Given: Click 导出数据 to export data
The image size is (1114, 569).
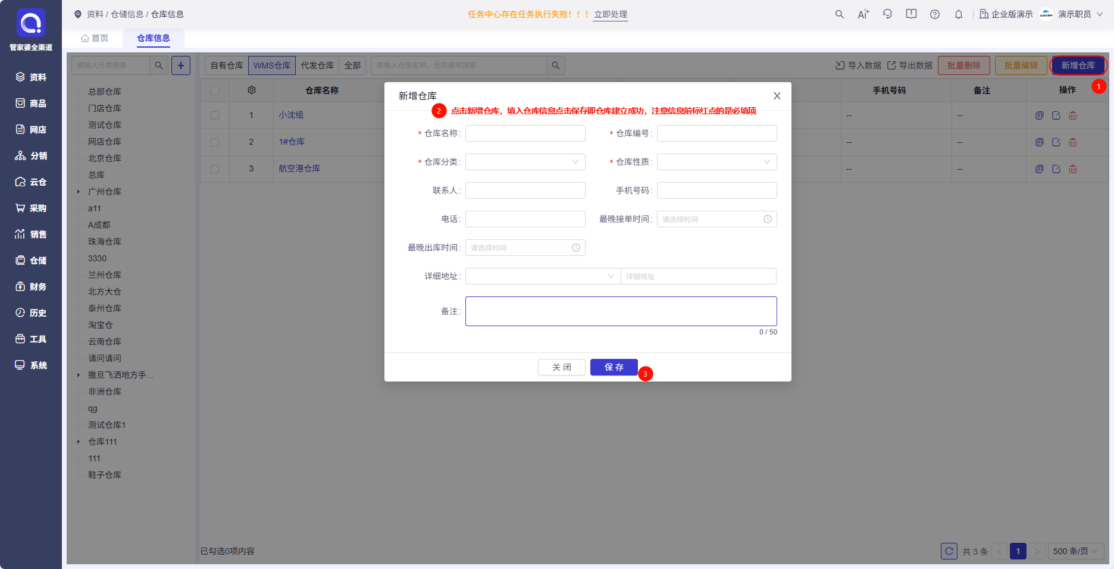Looking at the screenshot, I should click(x=910, y=65).
